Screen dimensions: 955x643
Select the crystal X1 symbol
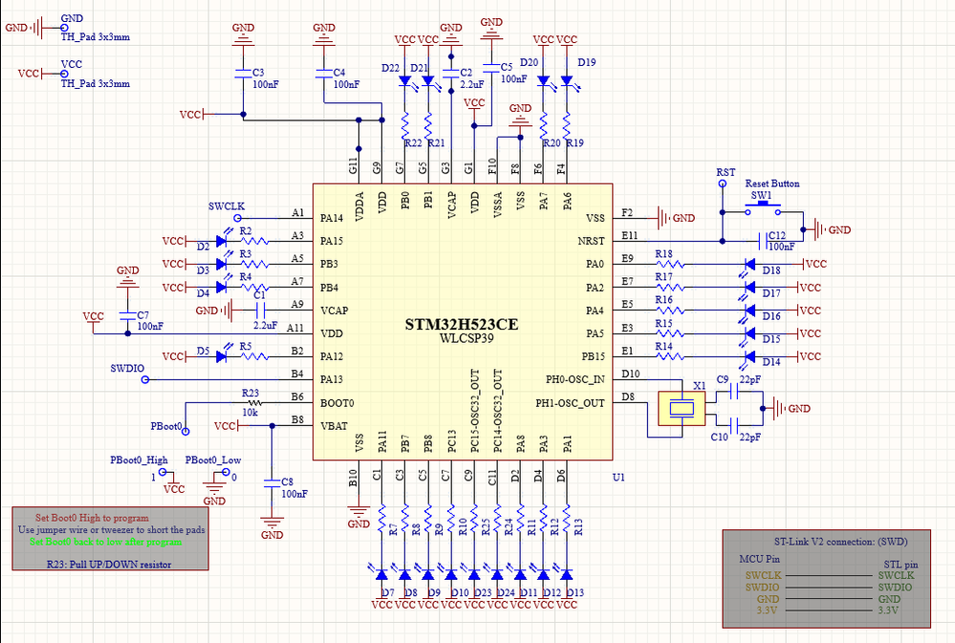click(x=682, y=409)
